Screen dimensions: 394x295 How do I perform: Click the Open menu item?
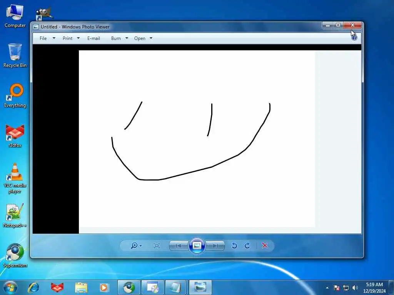click(140, 38)
